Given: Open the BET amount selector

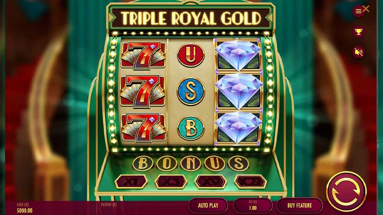Looking at the screenshot, I should [252, 205].
